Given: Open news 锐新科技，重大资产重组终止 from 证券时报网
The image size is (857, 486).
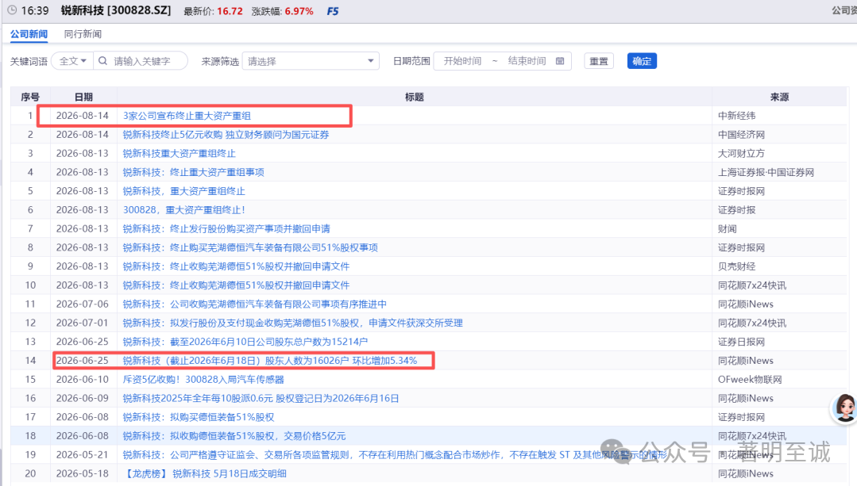Looking at the screenshot, I should coord(183,191).
